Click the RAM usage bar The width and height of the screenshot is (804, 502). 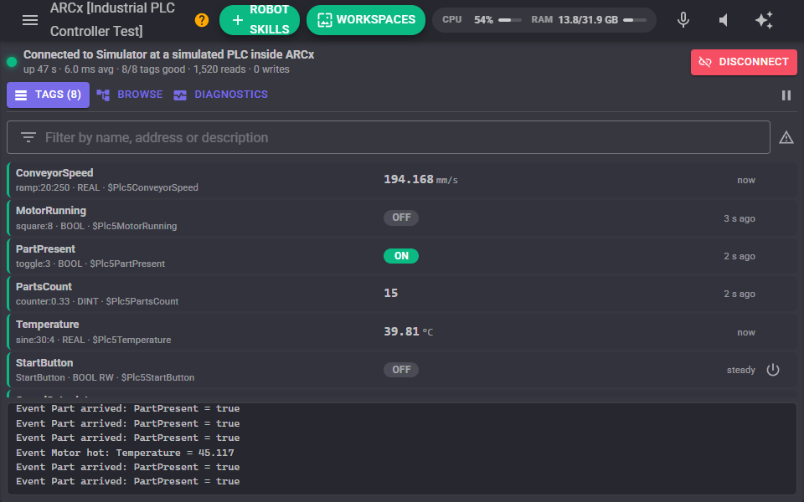[x=635, y=20]
